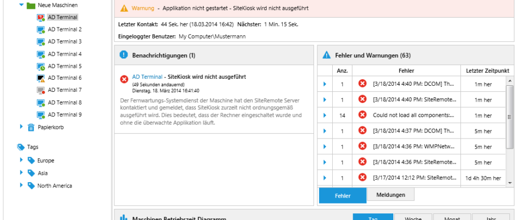
Task: Select the Fehler tab
Action: point(342,195)
